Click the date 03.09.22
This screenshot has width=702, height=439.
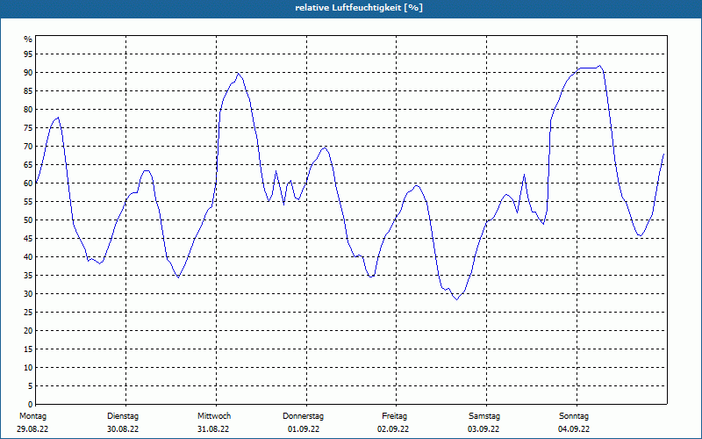pos(484,429)
